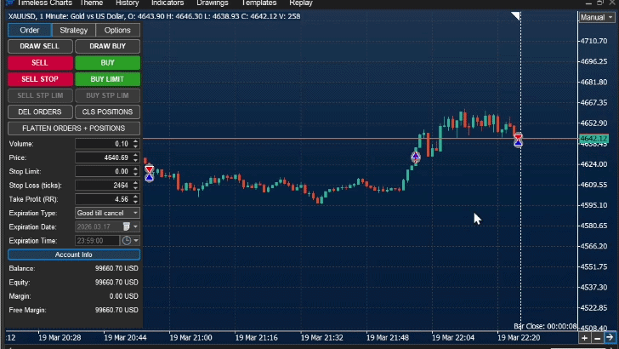Screen dimensions: 619x349
Task: Switch to the Order tab
Action: (30, 30)
